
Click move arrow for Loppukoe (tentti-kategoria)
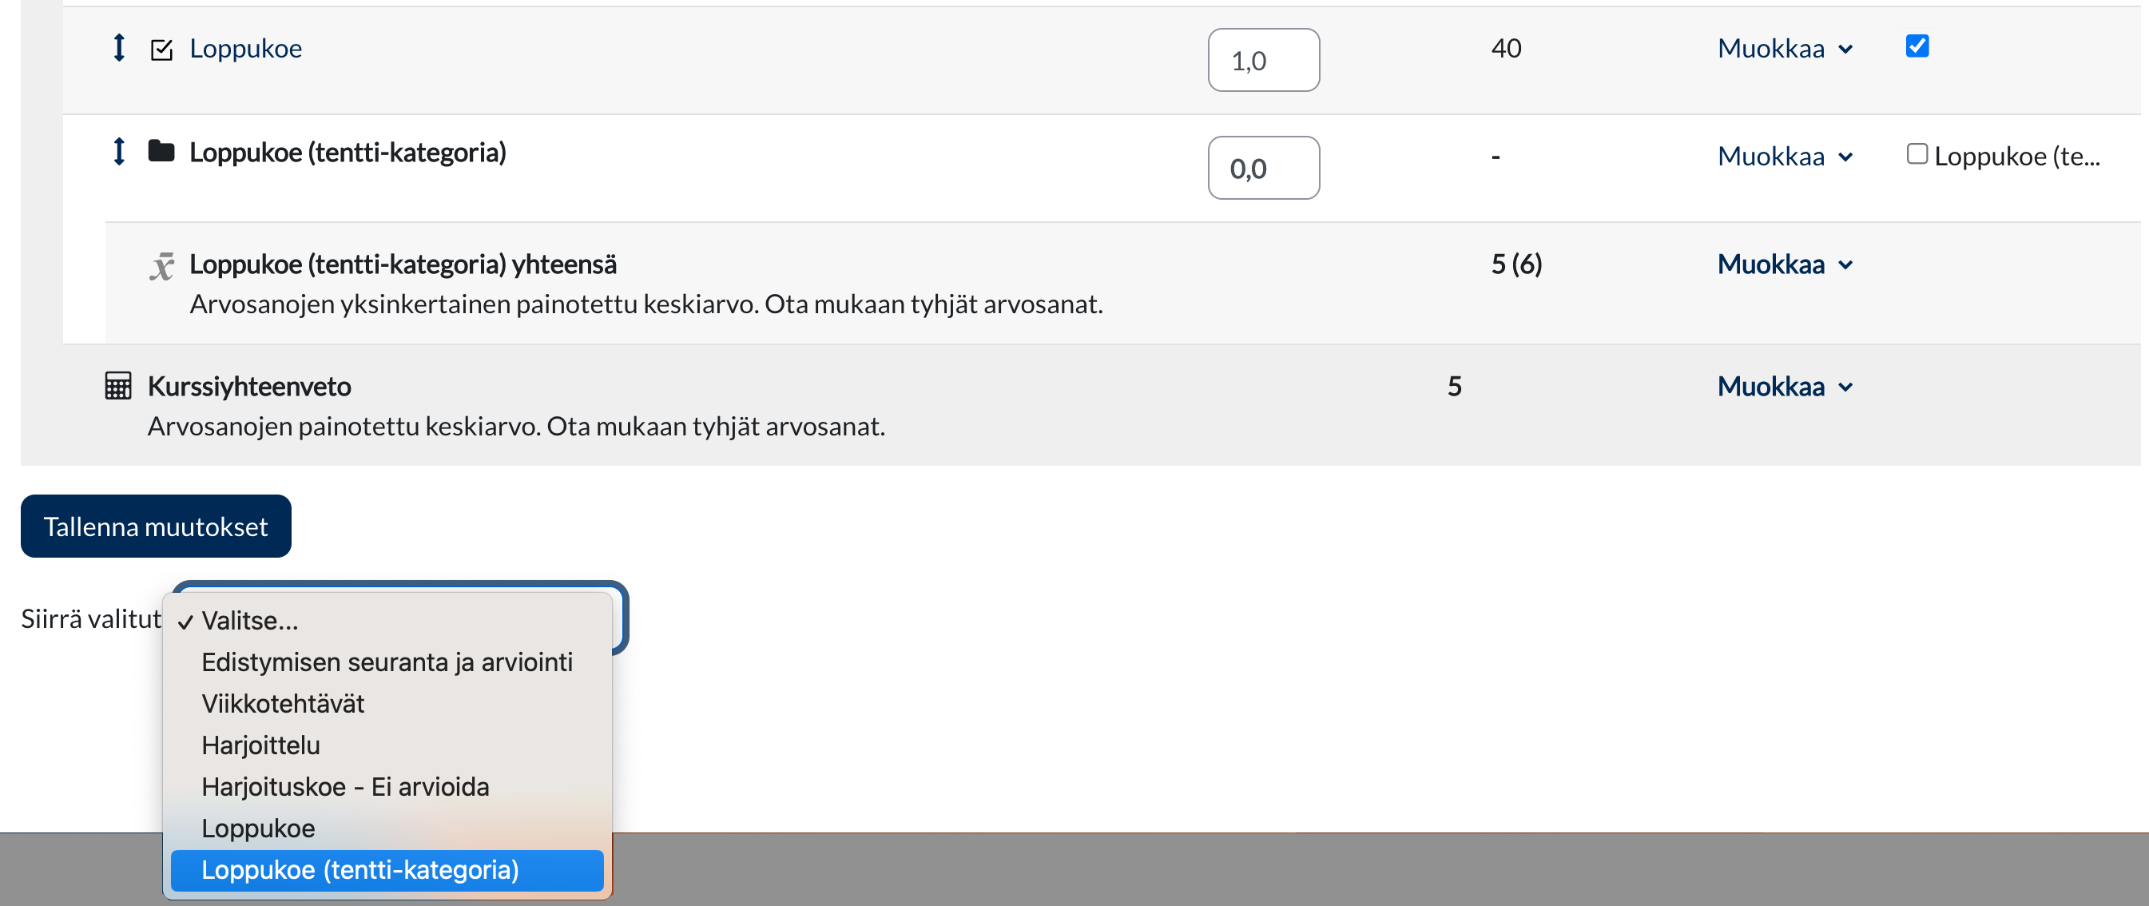[119, 152]
